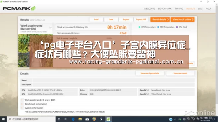
Task: Click the Description field in Details
Action: pos(114,84)
